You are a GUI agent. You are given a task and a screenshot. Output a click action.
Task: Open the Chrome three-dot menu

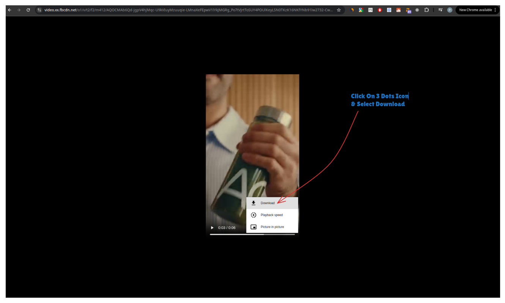pos(495,10)
